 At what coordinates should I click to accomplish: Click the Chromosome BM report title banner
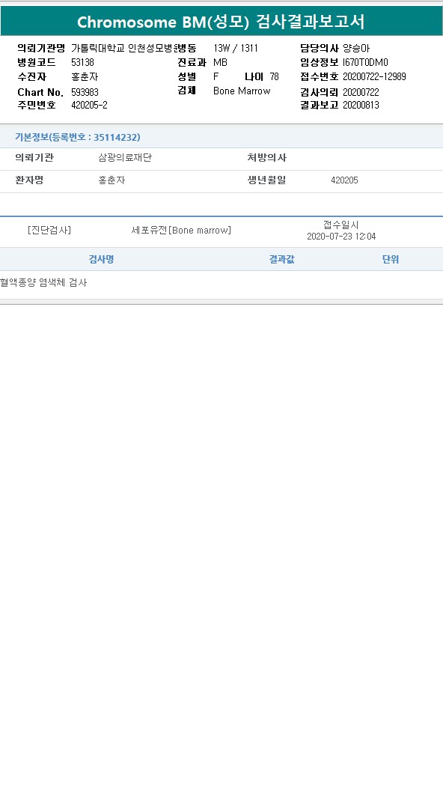[x=221, y=22]
